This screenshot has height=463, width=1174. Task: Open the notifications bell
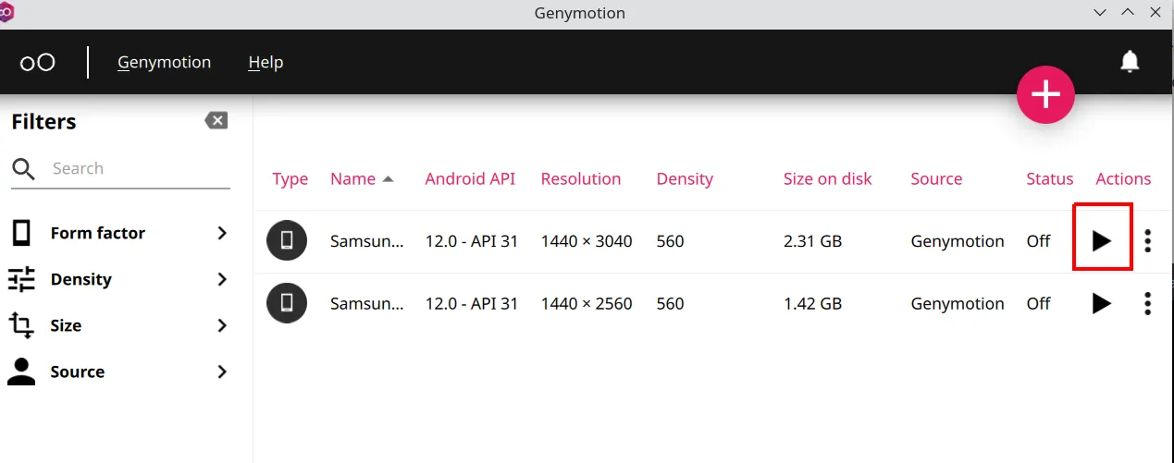click(1130, 62)
